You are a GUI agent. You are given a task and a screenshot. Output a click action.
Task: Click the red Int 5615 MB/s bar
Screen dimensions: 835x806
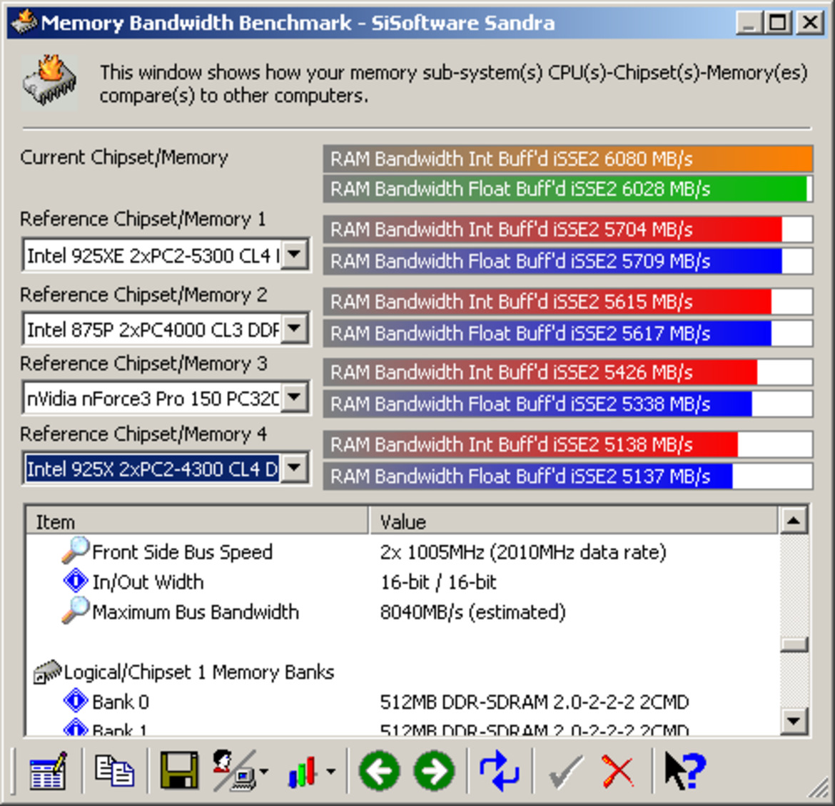(x=567, y=302)
